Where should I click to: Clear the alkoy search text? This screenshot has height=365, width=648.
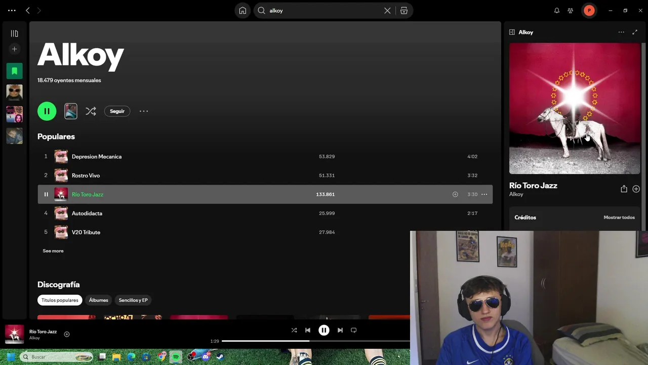[x=387, y=10]
